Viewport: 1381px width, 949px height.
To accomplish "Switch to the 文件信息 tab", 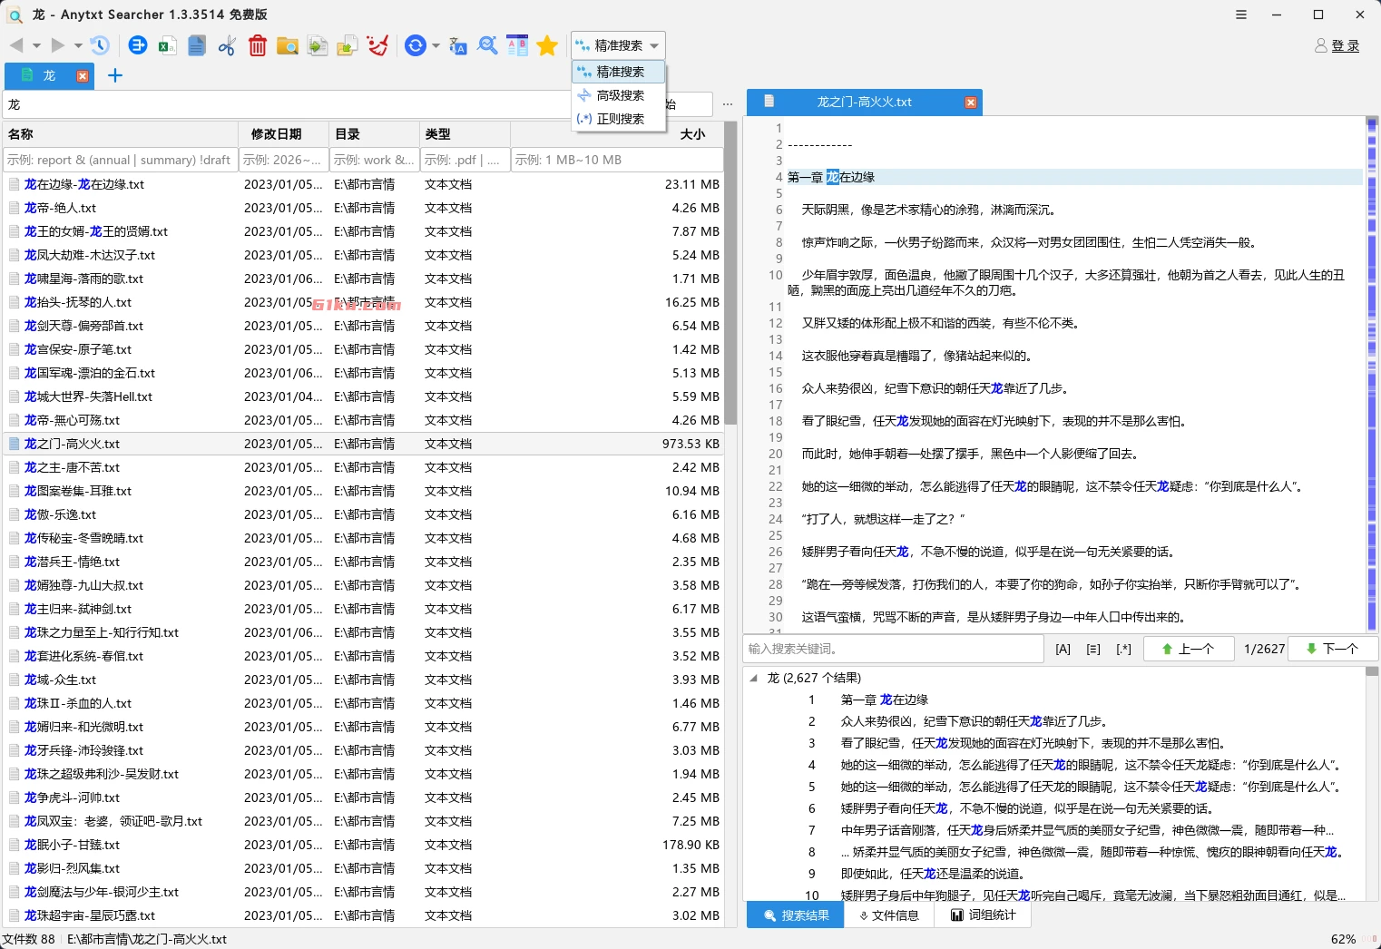I will (889, 915).
